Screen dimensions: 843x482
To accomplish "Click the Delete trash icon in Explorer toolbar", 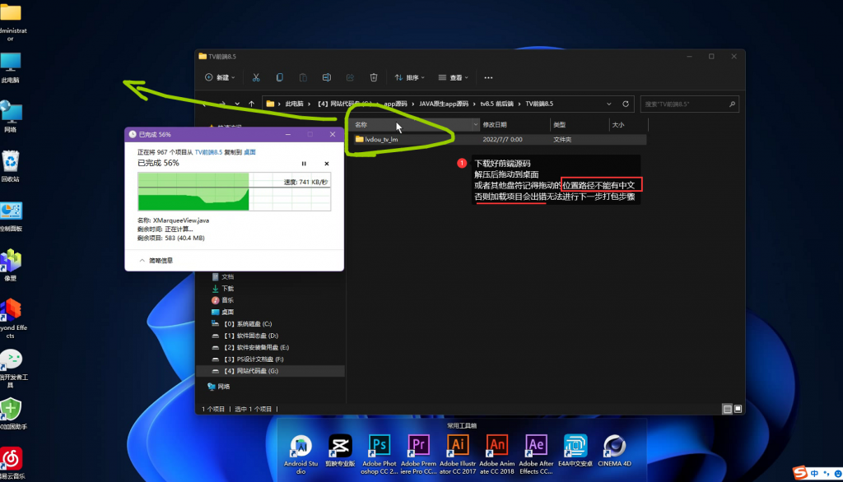I will point(374,77).
